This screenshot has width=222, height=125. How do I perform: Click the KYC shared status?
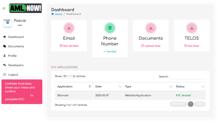pyautogui.click(x=183, y=95)
